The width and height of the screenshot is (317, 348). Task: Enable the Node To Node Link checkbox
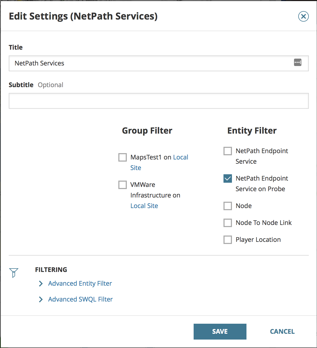[228, 223]
